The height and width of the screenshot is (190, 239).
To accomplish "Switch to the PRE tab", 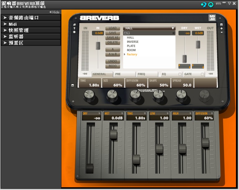I will (x=124, y=74).
